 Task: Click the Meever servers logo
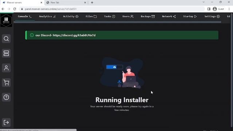tap(6, 20)
